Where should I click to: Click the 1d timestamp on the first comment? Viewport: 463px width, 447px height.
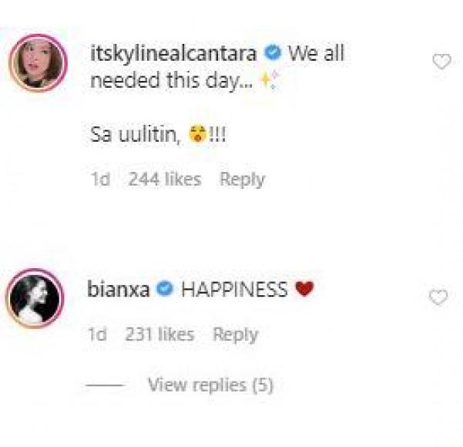click(x=100, y=180)
